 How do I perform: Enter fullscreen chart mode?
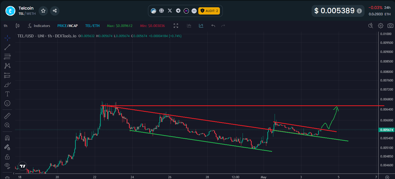coord(176,26)
